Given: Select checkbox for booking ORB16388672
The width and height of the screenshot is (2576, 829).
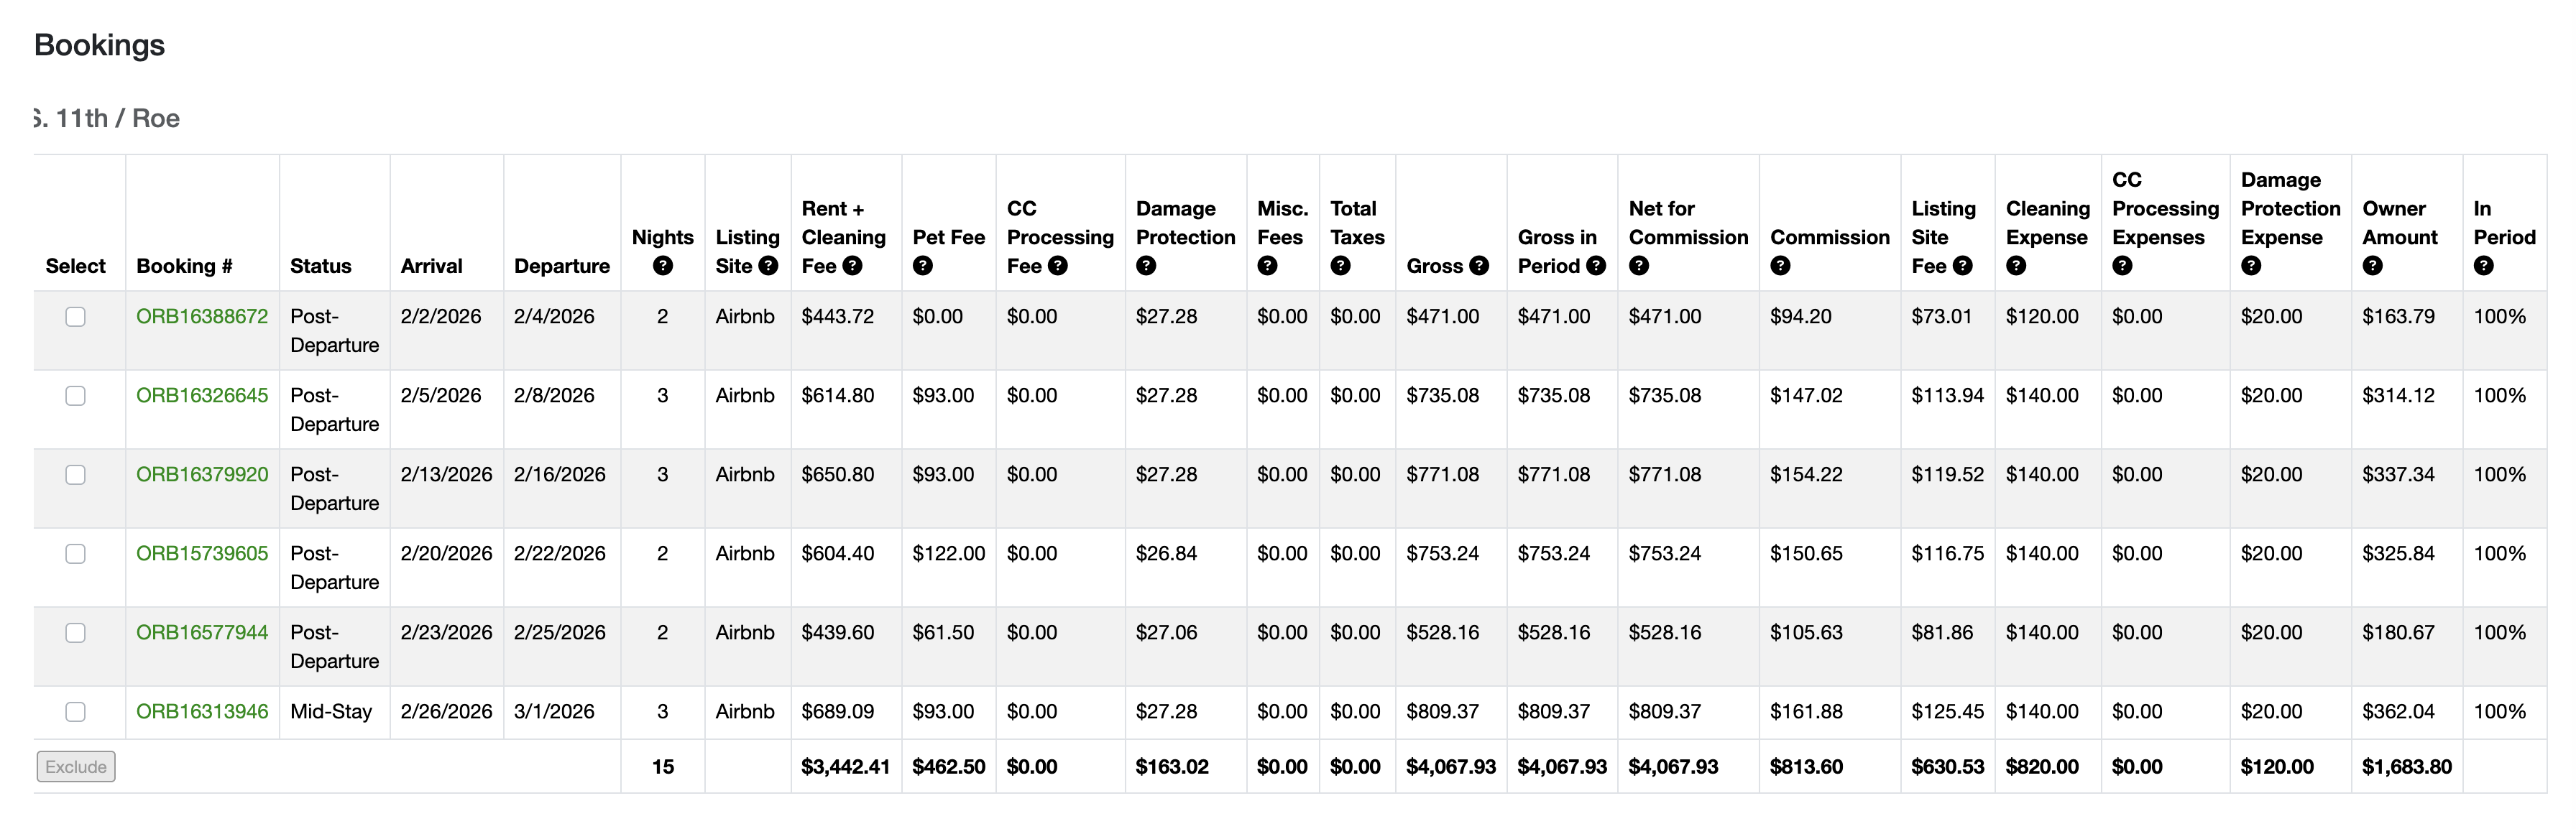Looking at the screenshot, I should (75, 317).
